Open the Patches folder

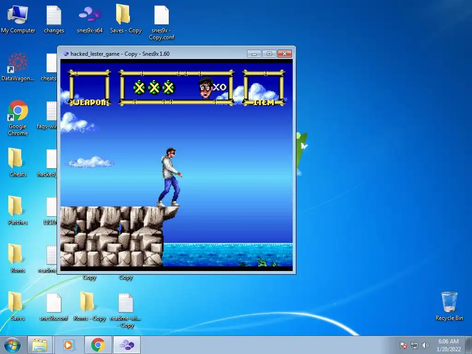(x=18, y=210)
